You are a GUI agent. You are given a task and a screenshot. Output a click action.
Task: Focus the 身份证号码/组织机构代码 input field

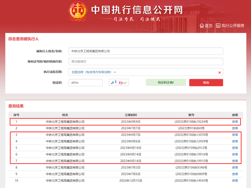tap(146, 62)
